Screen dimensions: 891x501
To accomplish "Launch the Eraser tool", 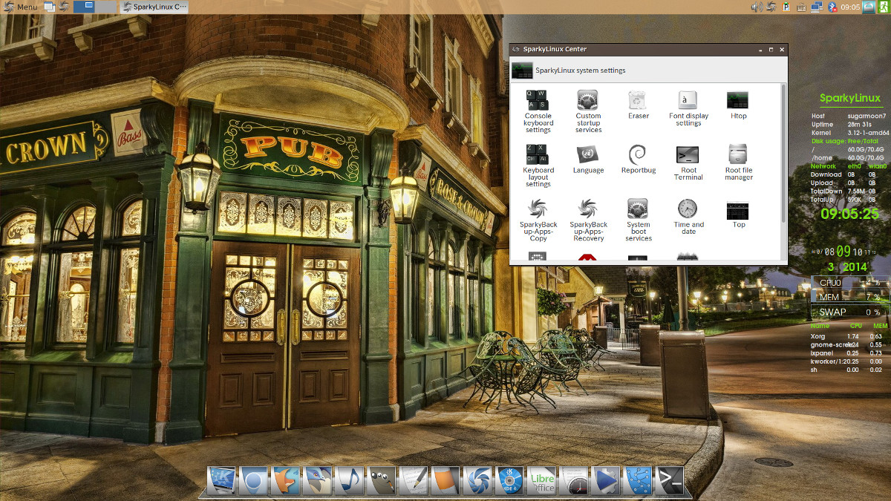I will (638, 105).
